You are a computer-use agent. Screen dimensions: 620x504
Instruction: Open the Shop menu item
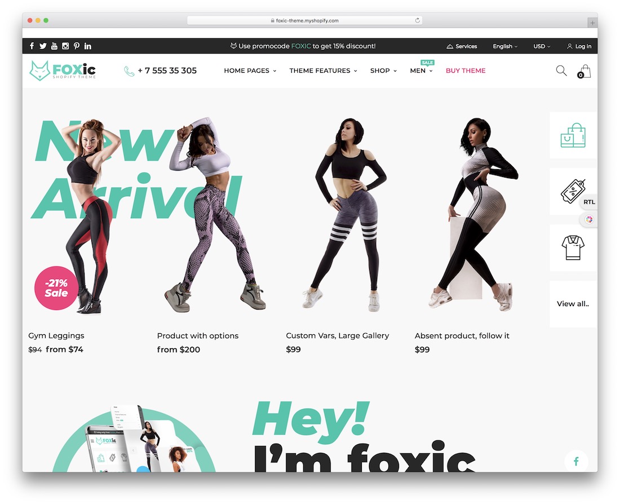point(383,70)
